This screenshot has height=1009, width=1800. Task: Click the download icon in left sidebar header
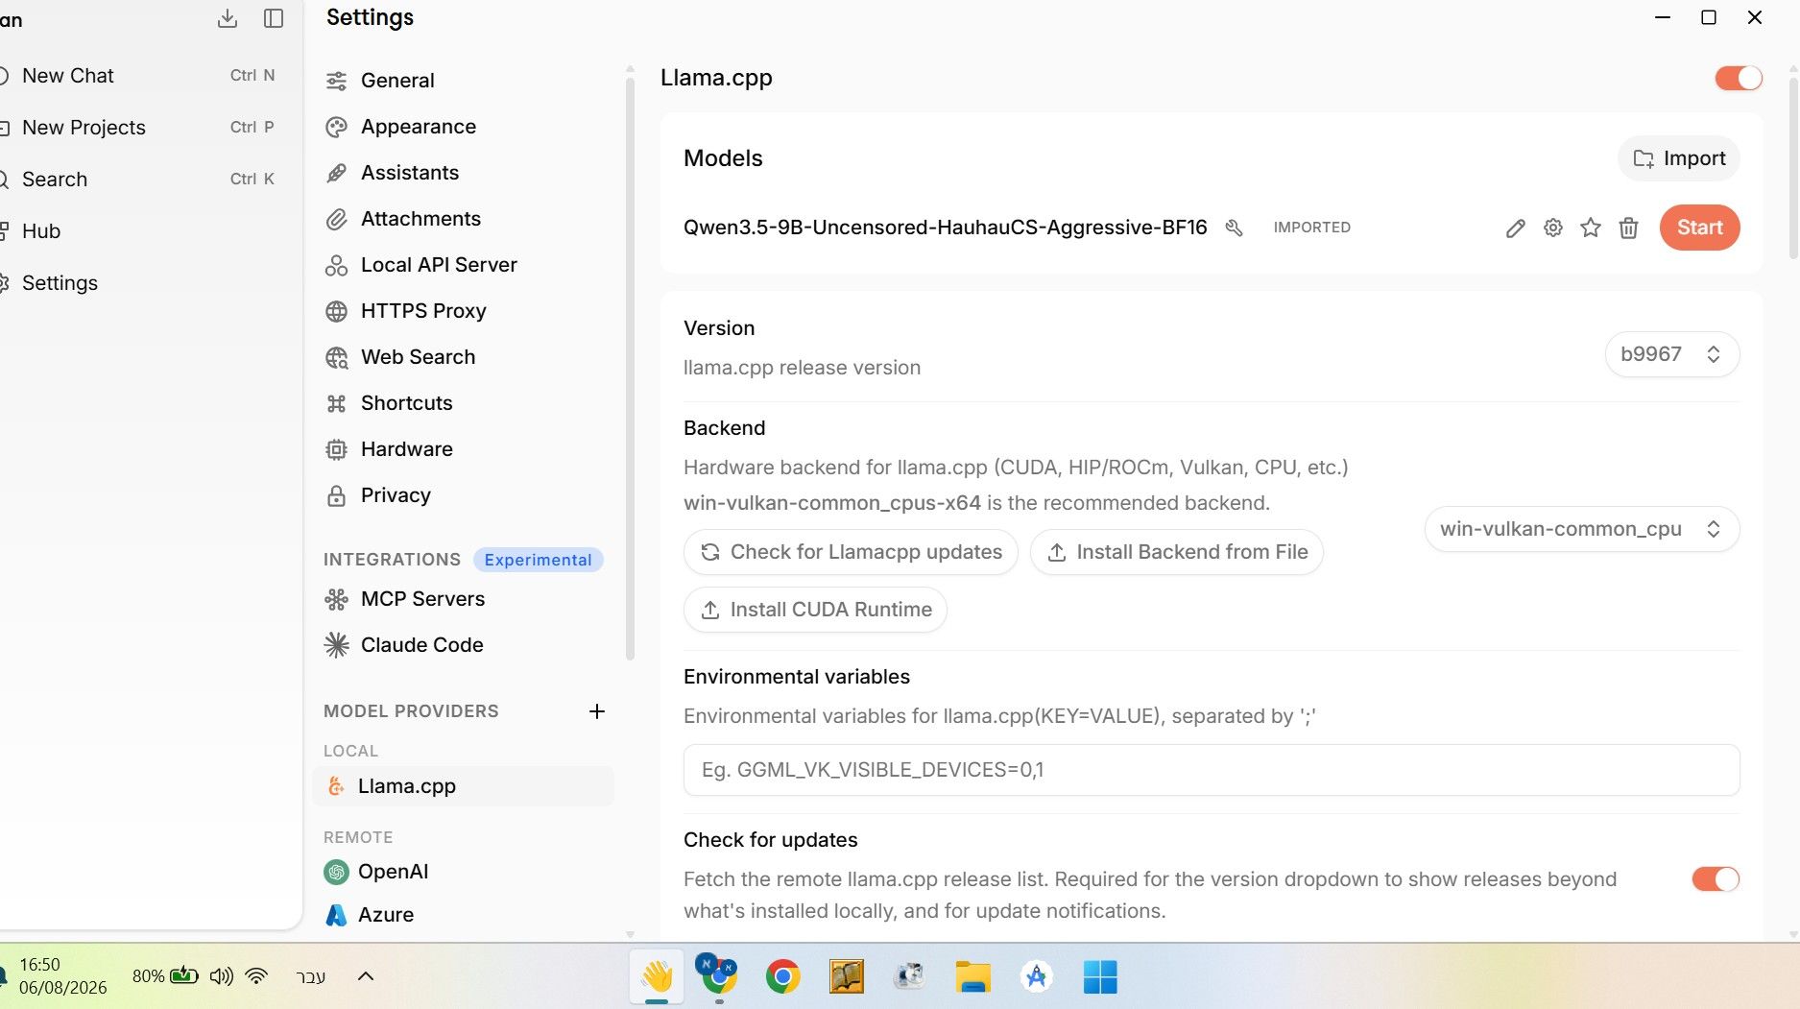click(x=228, y=18)
